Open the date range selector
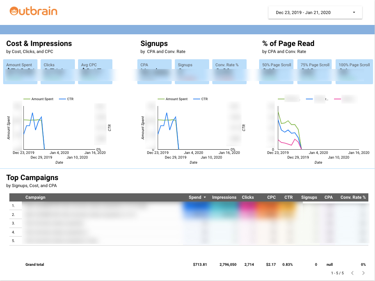 315,12
